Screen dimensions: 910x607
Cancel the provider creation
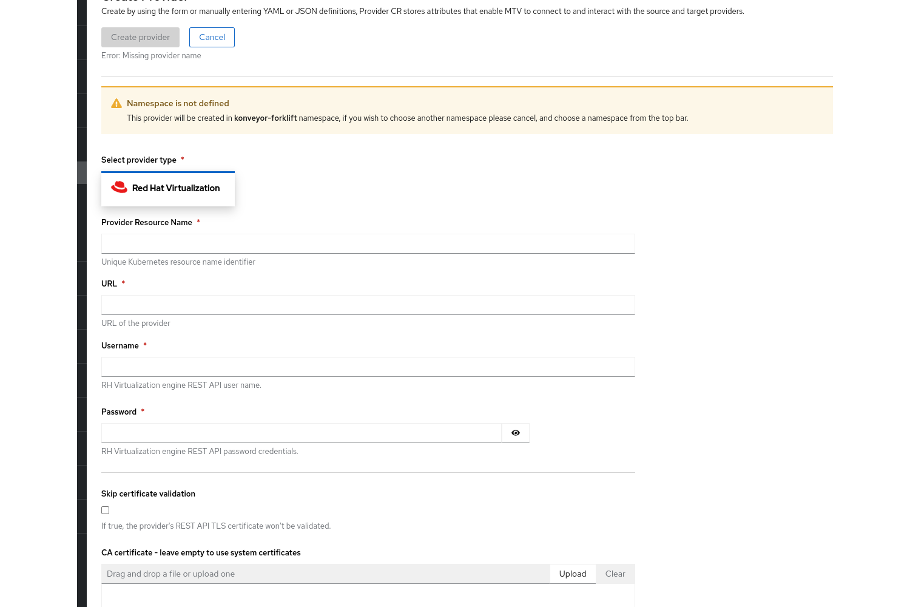(x=212, y=37)
